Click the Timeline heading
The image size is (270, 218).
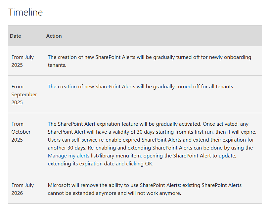pos(25,12)
